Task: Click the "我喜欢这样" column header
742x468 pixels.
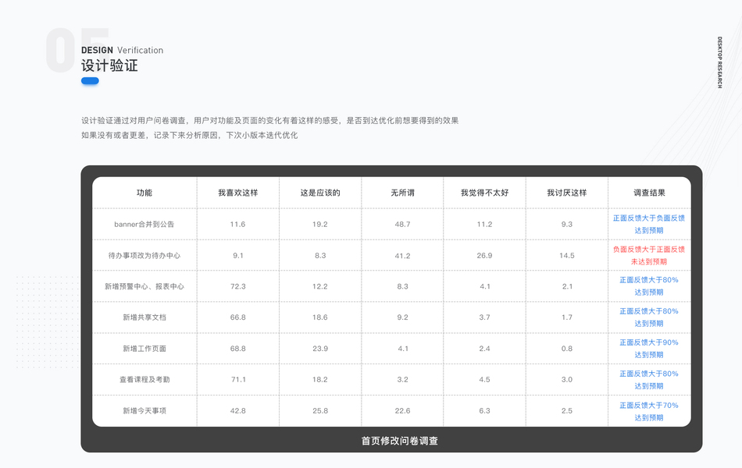Action: [238, 193]
